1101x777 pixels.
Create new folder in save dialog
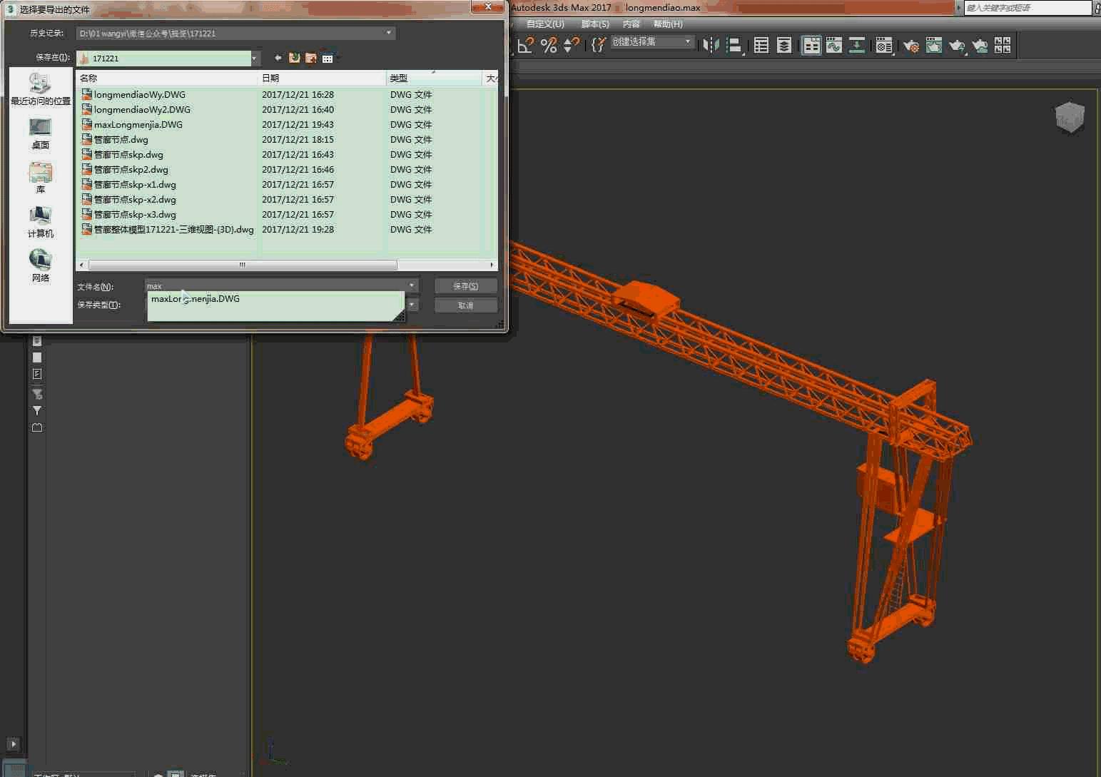coord(310,58)
